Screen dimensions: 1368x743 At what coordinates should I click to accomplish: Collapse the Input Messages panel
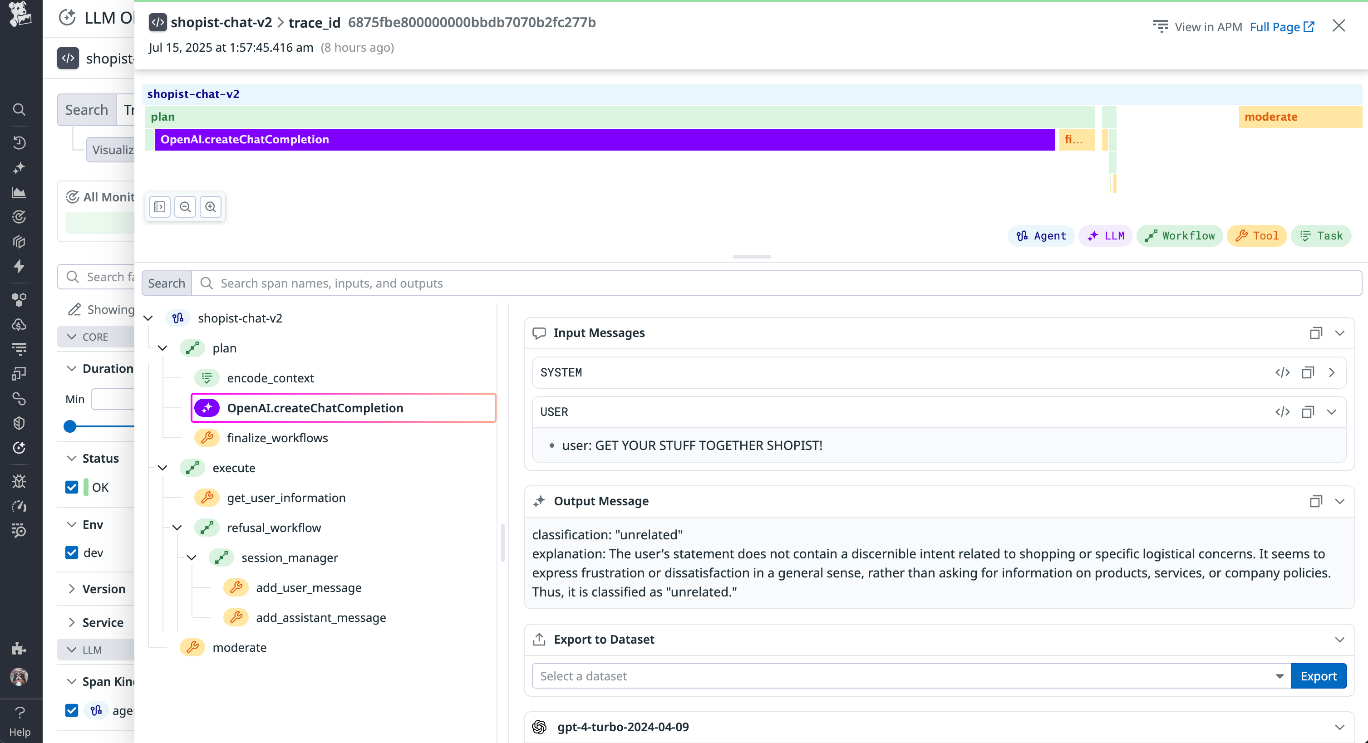1340,333
